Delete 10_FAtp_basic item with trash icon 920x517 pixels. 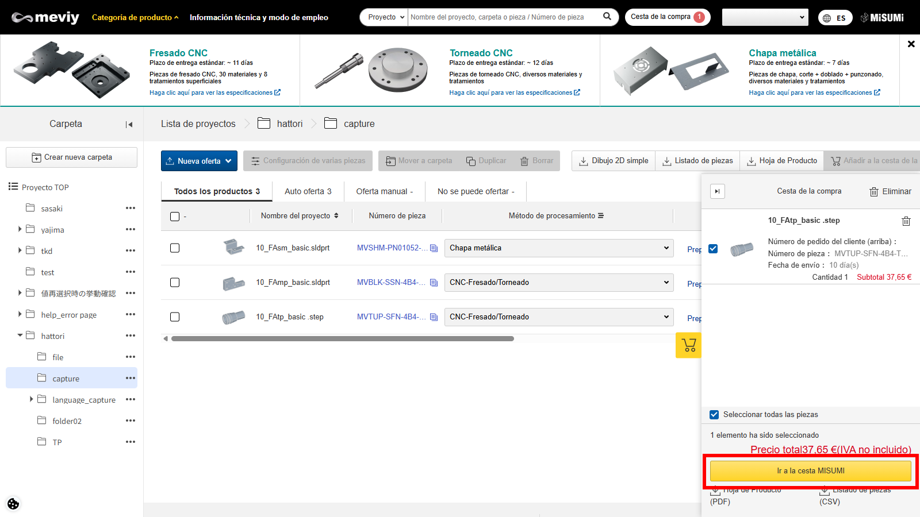906,221
